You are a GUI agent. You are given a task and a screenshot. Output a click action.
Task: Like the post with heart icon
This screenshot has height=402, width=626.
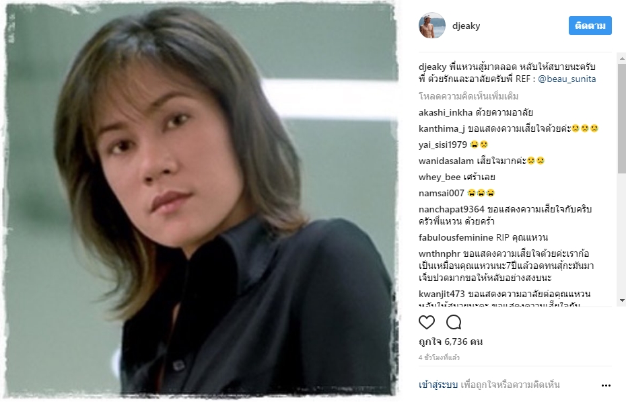click(x=426, y=322)
